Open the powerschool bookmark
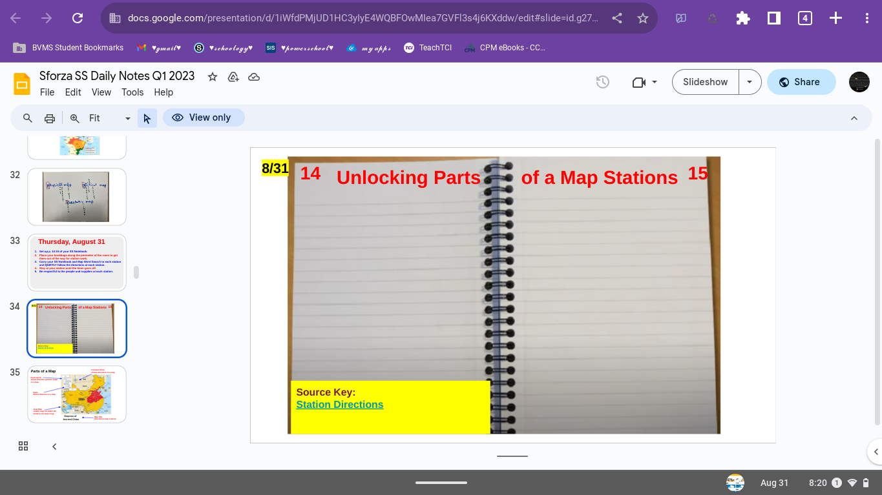This screenshot has width=882, height=495. click(299, 48)
